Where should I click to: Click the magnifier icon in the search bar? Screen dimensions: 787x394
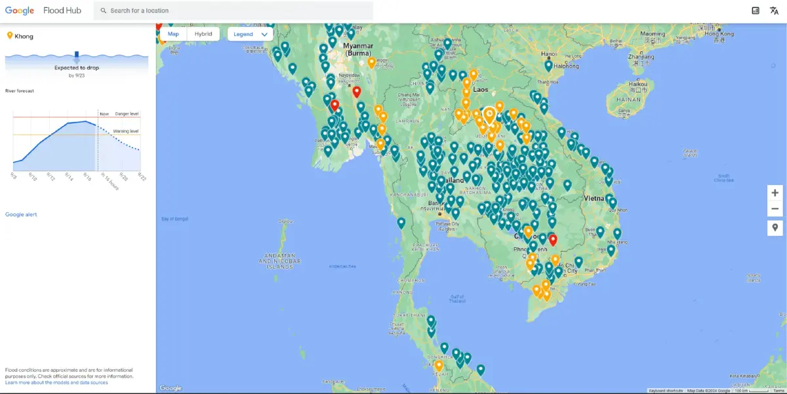pyautogui.click(x=102, y=10)
